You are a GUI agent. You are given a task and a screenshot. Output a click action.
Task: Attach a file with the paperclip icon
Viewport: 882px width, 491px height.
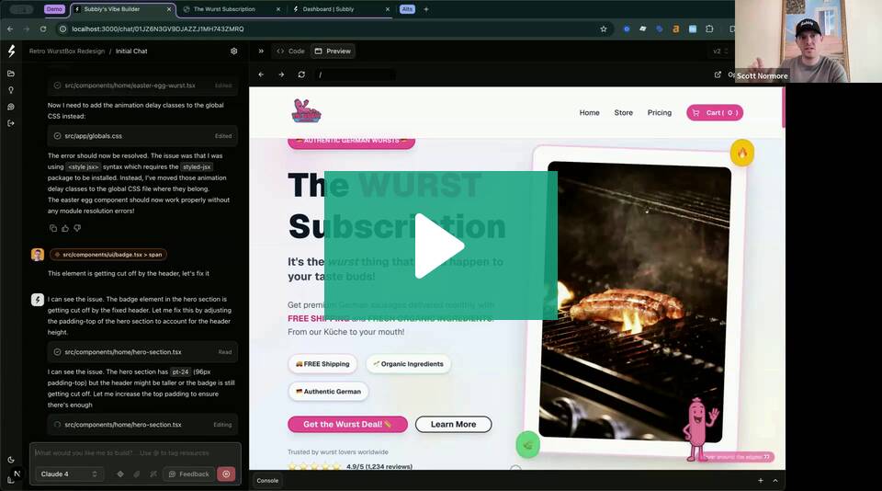(137, 474)
